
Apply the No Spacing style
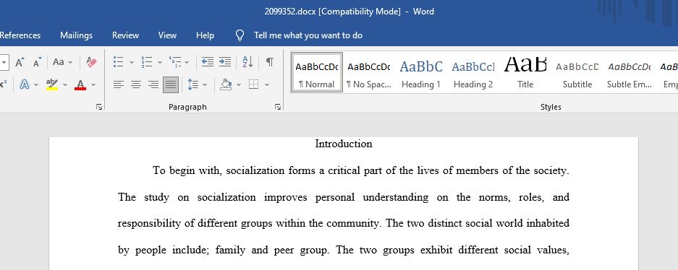[x=369, y=72]
